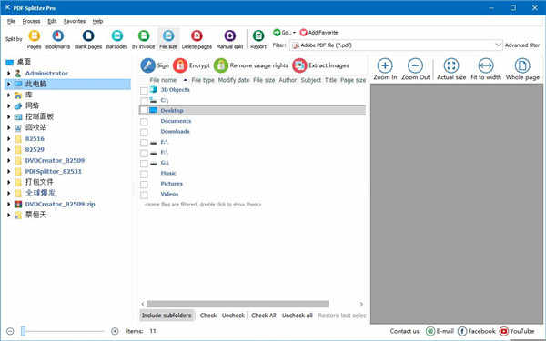This screenshot has height=341, width=546.
Task: Open the Facebook link icon
Action: click(462, 331)
